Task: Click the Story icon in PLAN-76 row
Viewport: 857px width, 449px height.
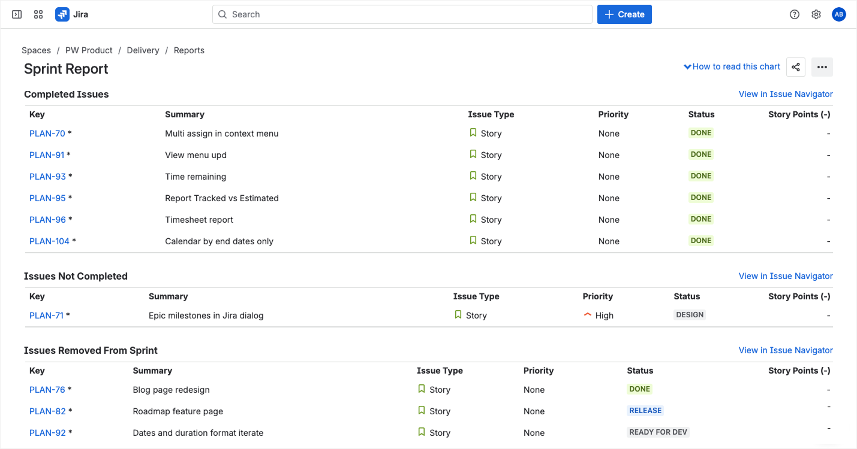Action: click(x=422, y=389)
